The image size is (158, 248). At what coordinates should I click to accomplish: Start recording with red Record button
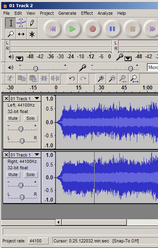click(93, 29)
